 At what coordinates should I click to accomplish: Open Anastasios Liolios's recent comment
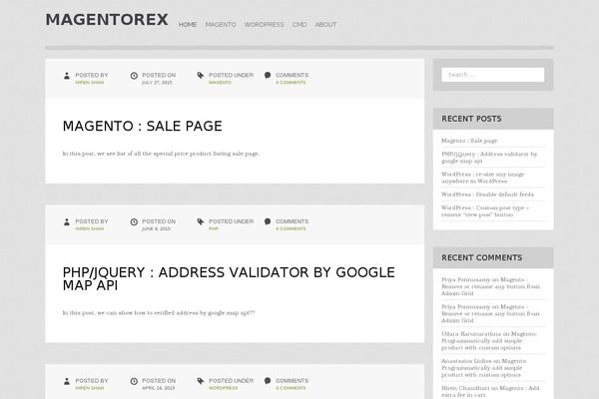484,368
